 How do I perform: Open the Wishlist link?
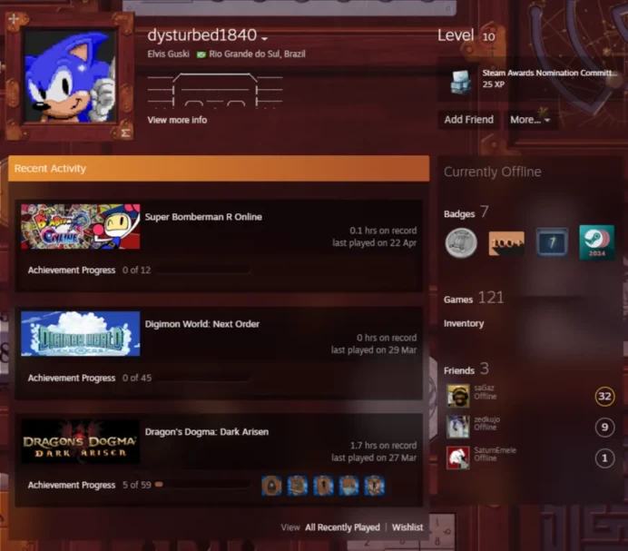(x=407, y=527)
